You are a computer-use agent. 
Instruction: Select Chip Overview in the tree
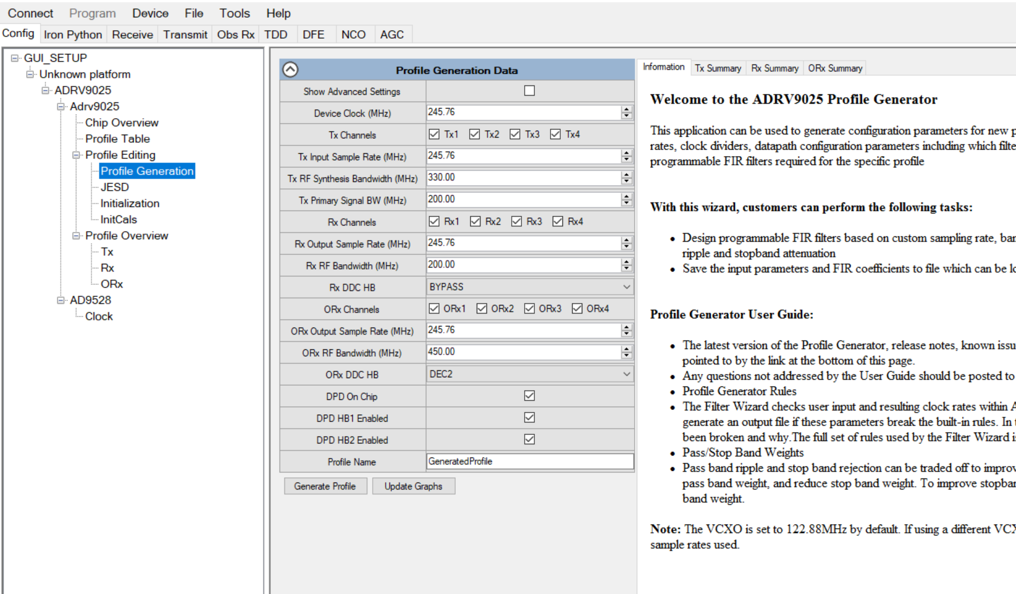[122, 123]
